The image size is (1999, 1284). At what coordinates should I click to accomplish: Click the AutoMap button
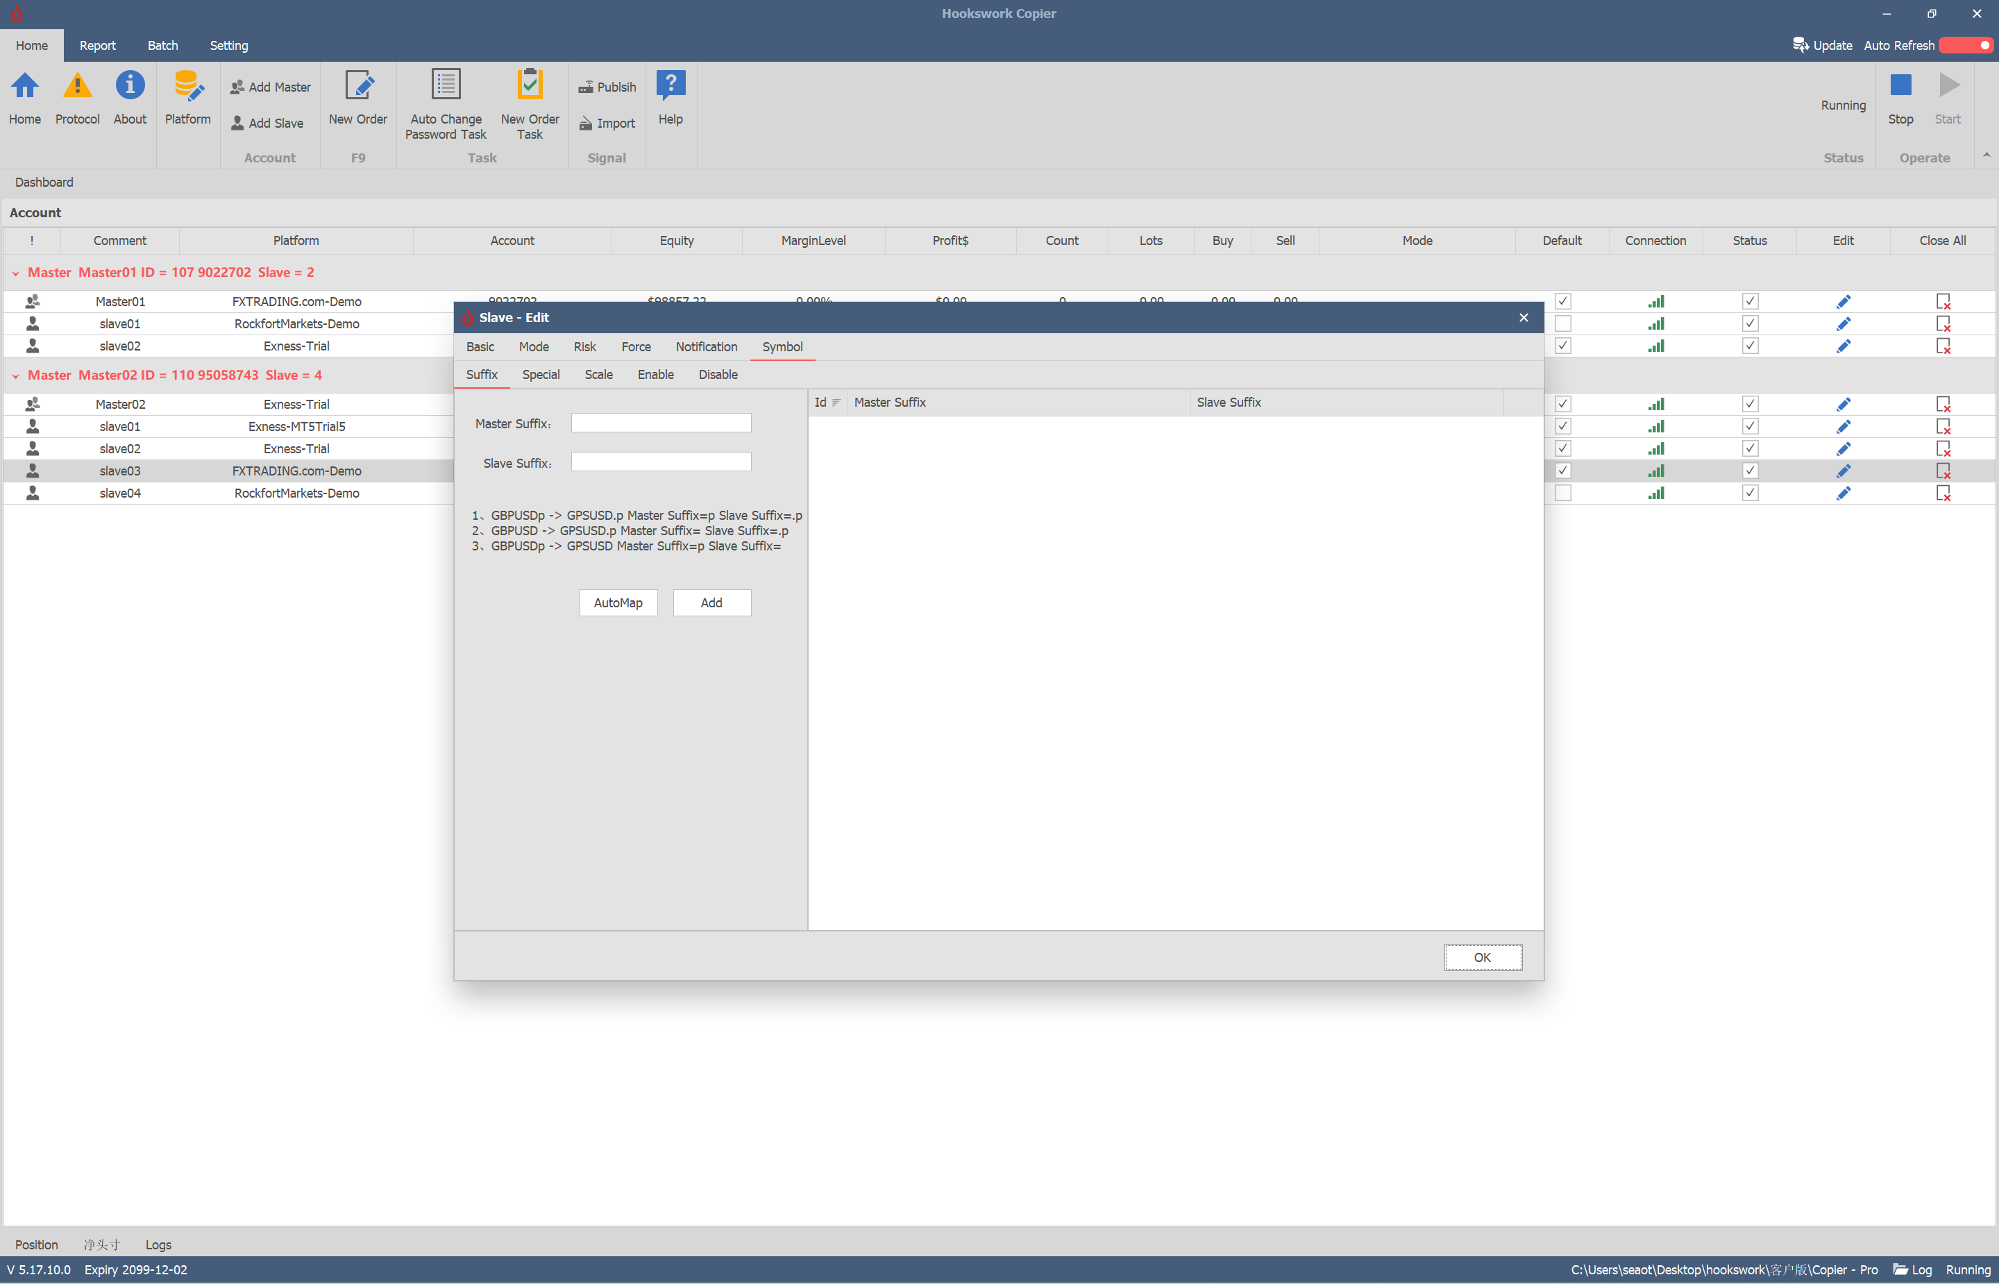[618, 602]
